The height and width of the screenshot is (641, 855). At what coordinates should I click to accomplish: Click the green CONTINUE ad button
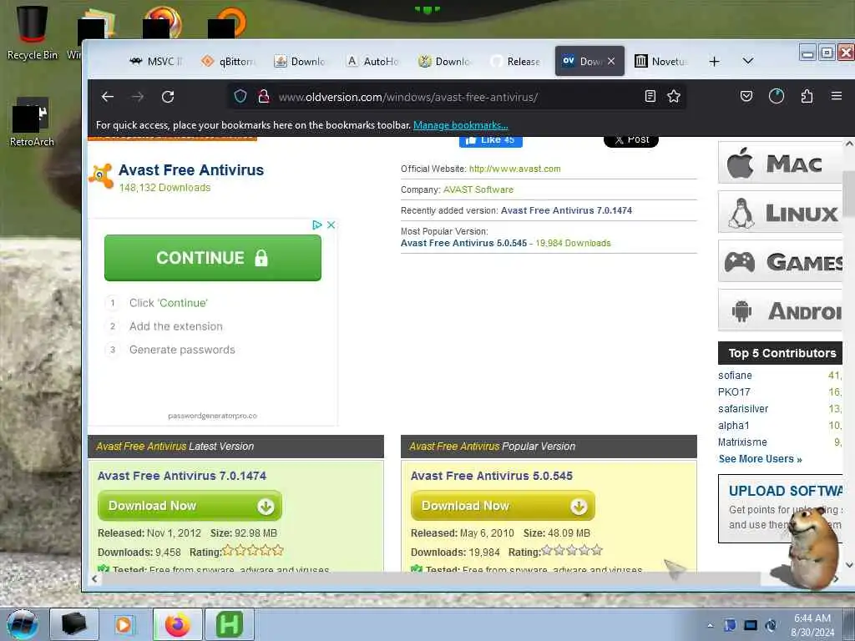213,258
